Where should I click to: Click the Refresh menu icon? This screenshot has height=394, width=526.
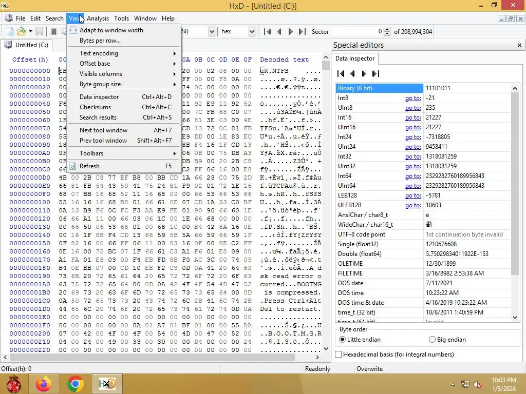point(72,166)
